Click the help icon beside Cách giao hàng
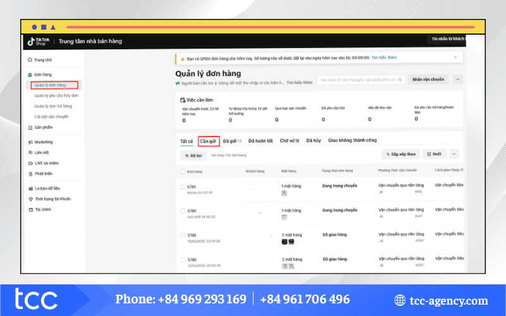The height and width of the screenshot is (316, 506). coord(462,171)
